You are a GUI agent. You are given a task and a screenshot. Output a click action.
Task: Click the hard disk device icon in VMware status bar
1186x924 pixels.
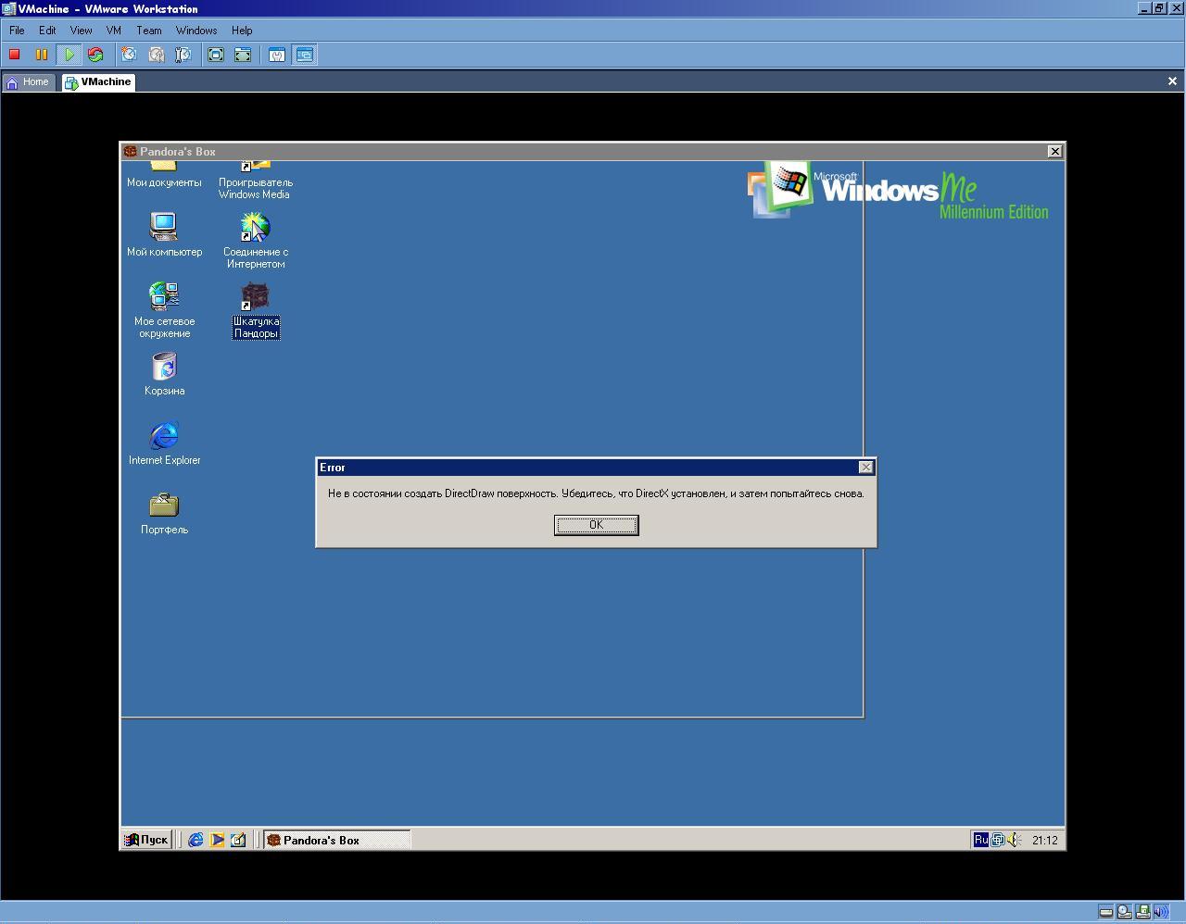pos(1106,912)
